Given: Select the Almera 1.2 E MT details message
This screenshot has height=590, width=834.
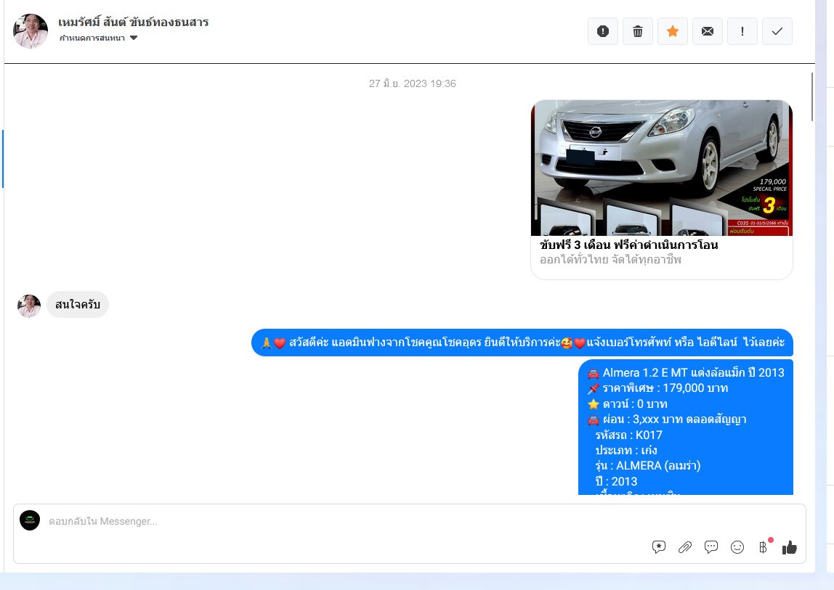Looking at the screenshot, I should (686, 427).
